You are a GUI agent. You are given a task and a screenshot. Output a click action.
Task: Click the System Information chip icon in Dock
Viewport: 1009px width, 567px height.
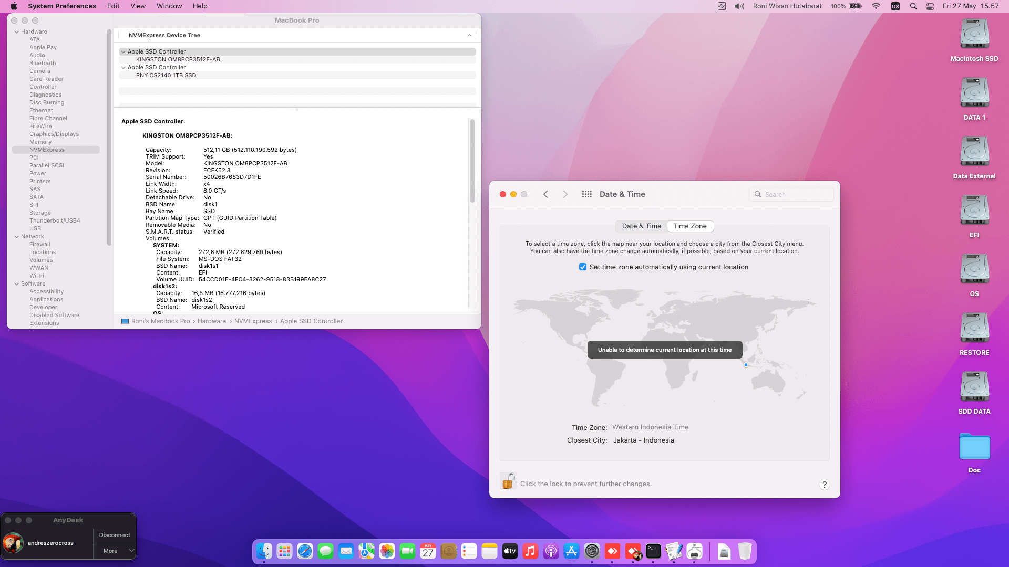click(x=694, y=551)
